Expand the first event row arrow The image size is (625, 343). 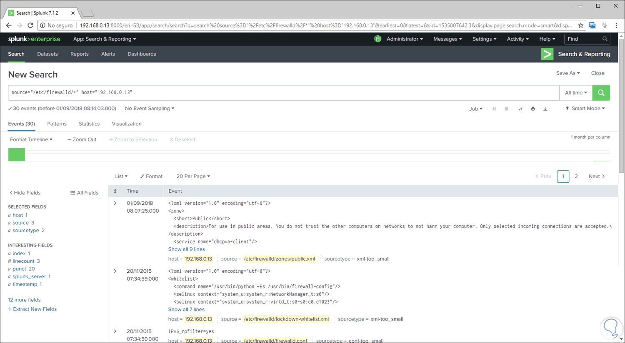(115, 203)
